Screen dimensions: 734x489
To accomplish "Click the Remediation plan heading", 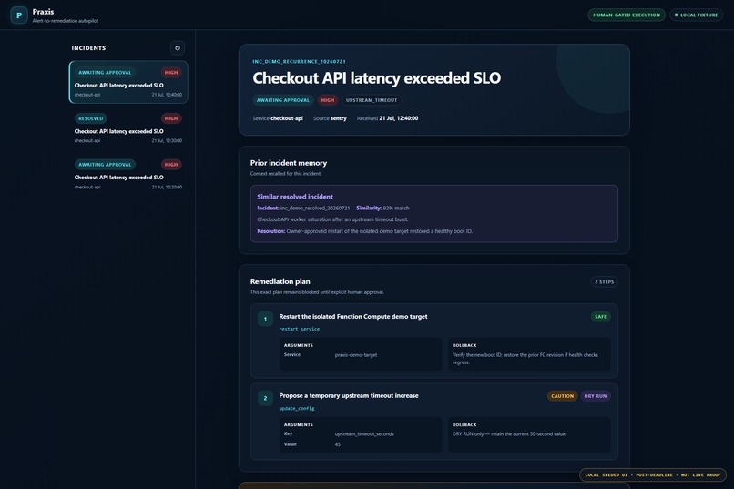I will coord(280,281).
